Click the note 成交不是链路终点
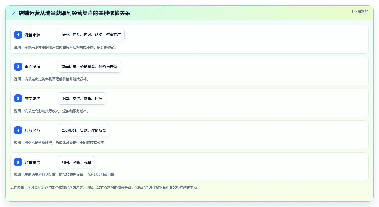This screenshot has height=207, width=379. [x=60, y=143]
